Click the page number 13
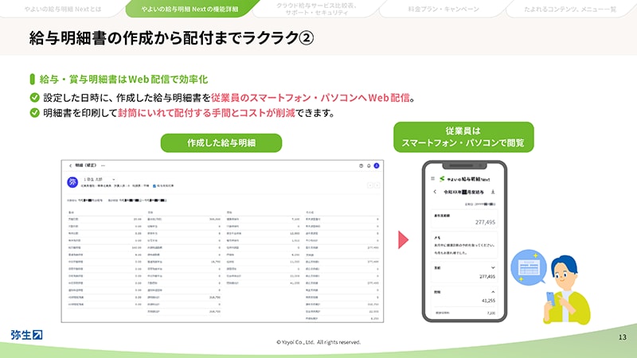Screen dimensions: 637x358 pos(623,337)
